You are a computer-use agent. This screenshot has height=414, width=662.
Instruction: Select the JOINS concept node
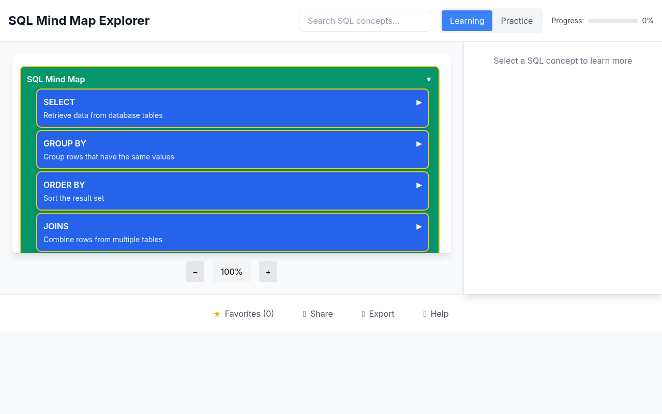pyautogui.click(x=207, y=232)
